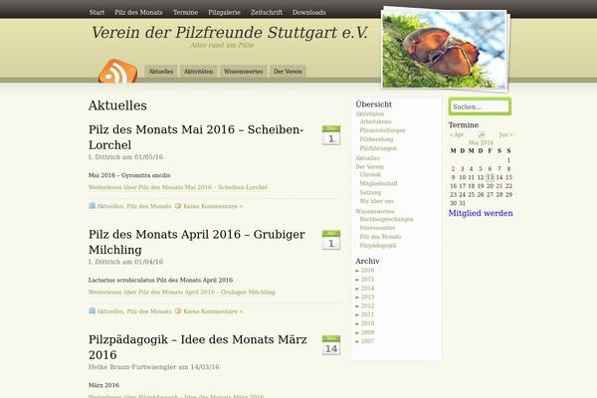Viewport: 597px width, 398px height.
Task: Open Arbeitskreis in the Übersicht sidebar
Action: coord(375,121)
